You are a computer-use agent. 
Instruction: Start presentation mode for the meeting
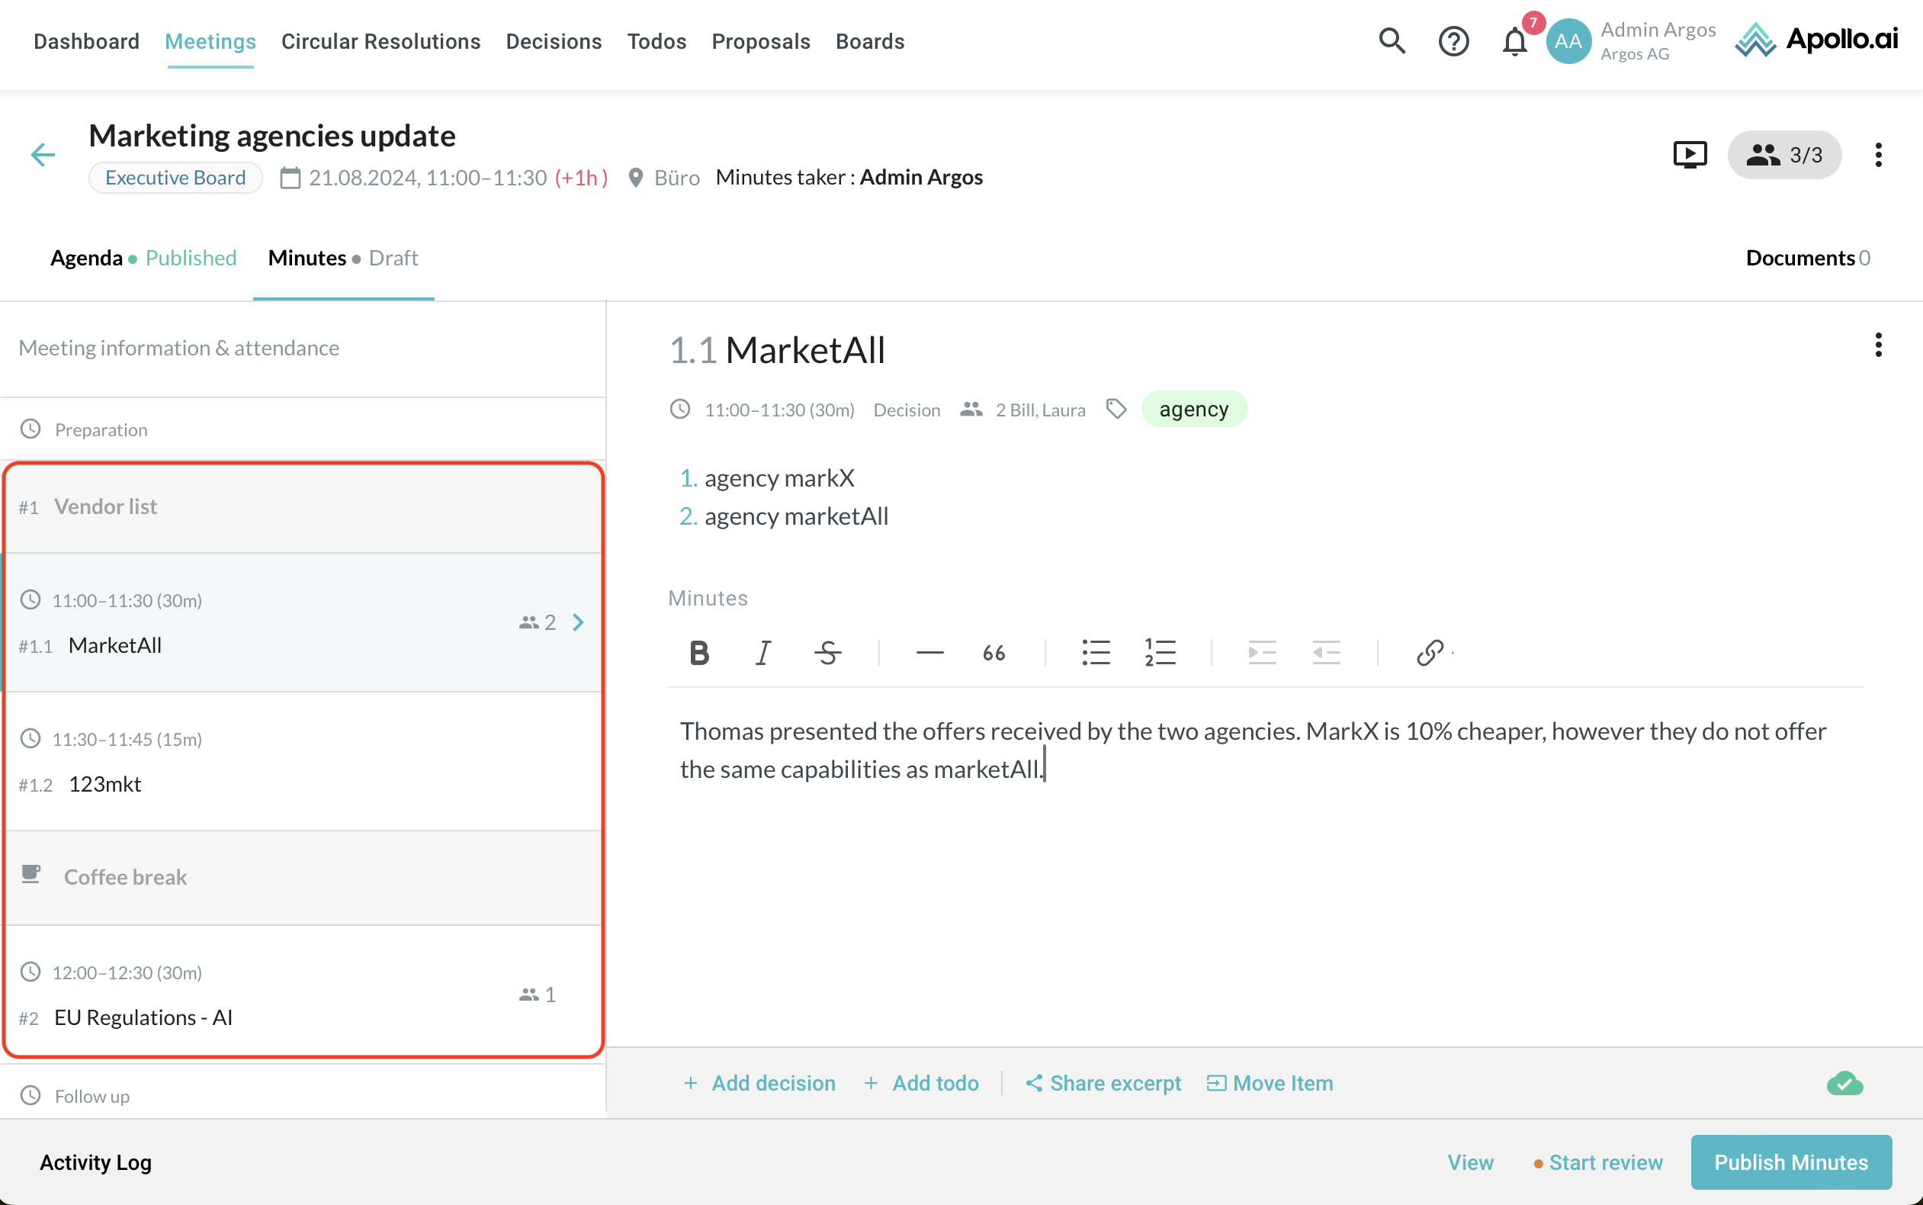(1690, 155)
